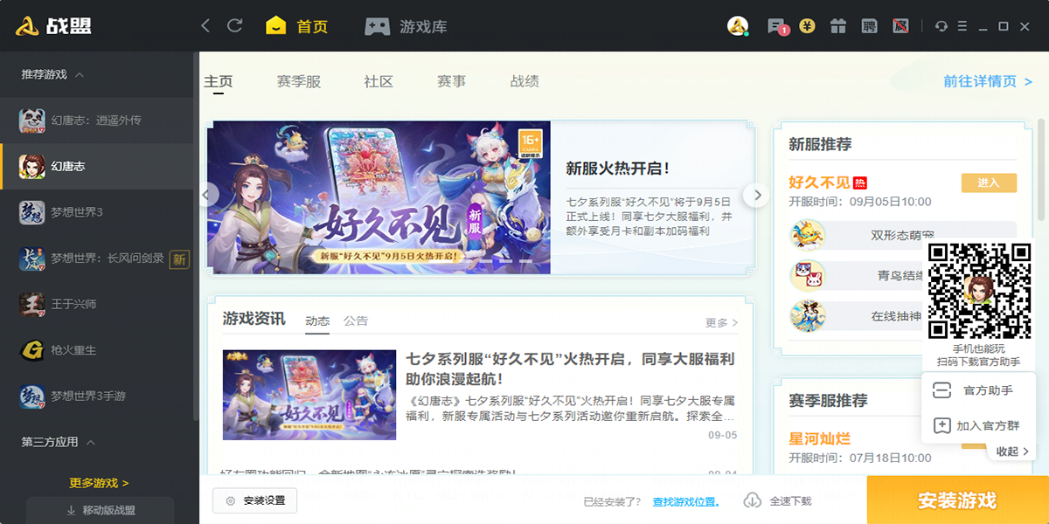Click the refresh page icon
This screenshot has width=1049, height=524.
[x=234, y=25]
